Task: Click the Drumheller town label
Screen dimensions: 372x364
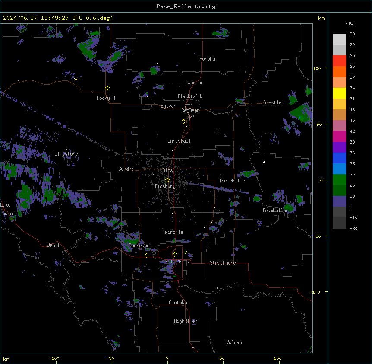Action: (x=275, y=211)
